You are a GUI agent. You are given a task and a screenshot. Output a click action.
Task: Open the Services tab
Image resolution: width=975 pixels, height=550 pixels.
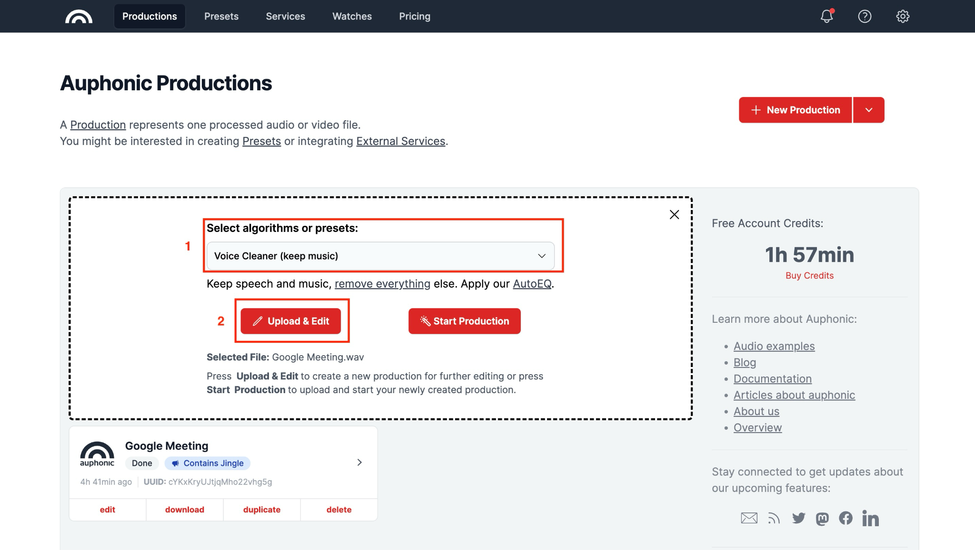point(285,16)
